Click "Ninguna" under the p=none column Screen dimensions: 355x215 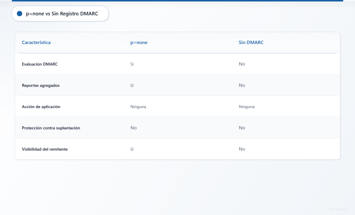coord(138,107)
